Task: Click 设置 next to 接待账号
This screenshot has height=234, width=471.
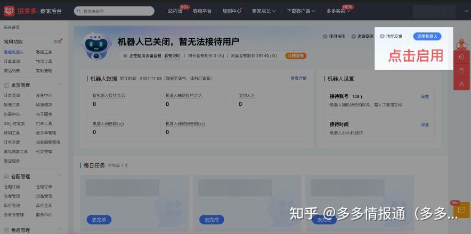Action: (x=425, y=97)
